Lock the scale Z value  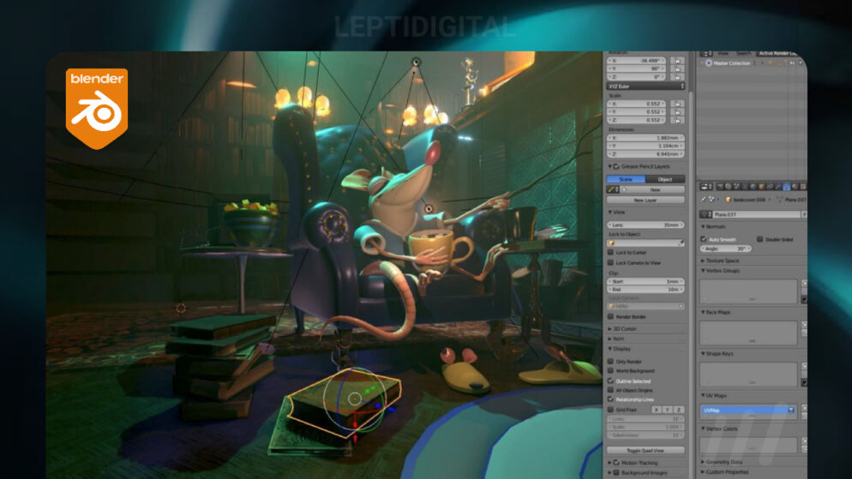click(677, 120)
